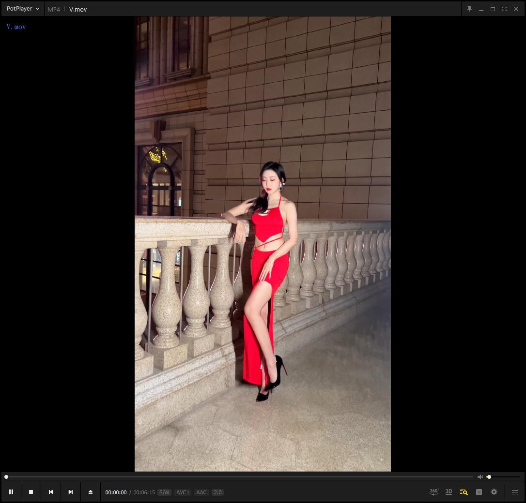The width and height of the screenshot is (526, 503).
Task: Click the AAC audio codec label
Action: tap(201, 492)
